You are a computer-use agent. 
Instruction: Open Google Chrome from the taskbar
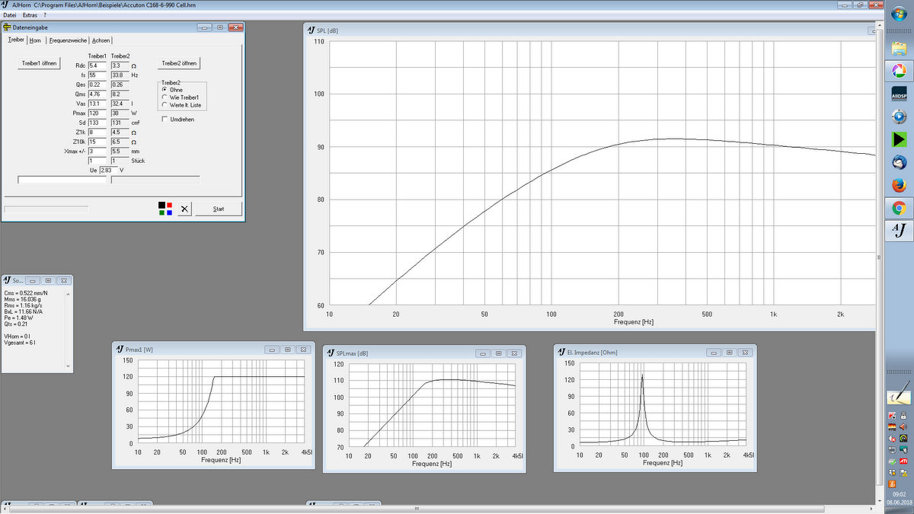tap(898, 208)
